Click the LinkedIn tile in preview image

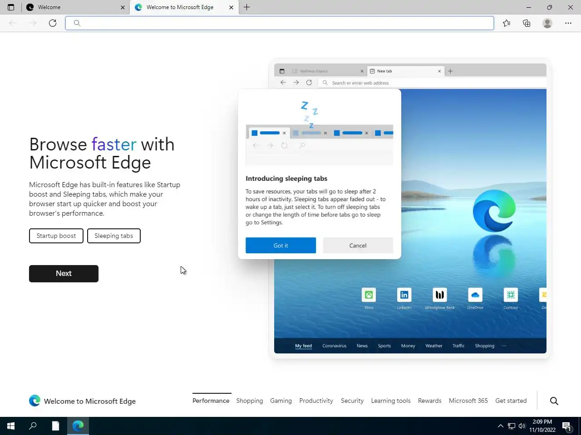404,295
